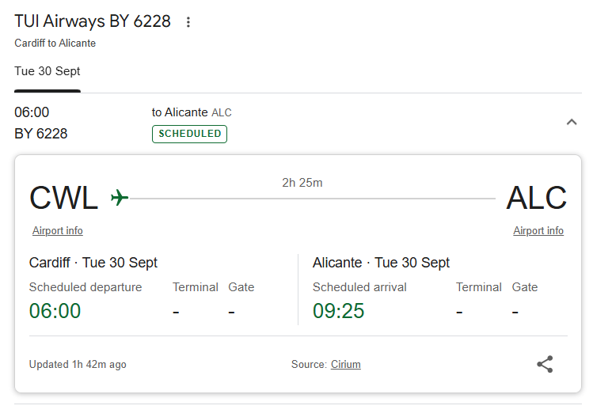The width and height of the screenshot is (593, 417).
Task: Click the Cardiff to Alicante subtitle
Action: click(55, 44)
